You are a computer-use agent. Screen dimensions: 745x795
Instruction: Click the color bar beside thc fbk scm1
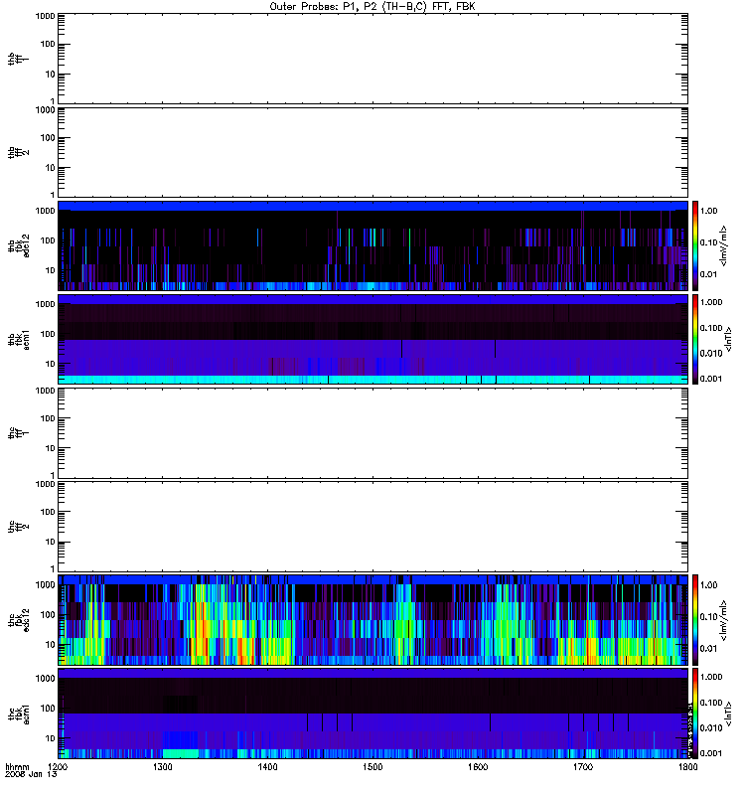695,714
